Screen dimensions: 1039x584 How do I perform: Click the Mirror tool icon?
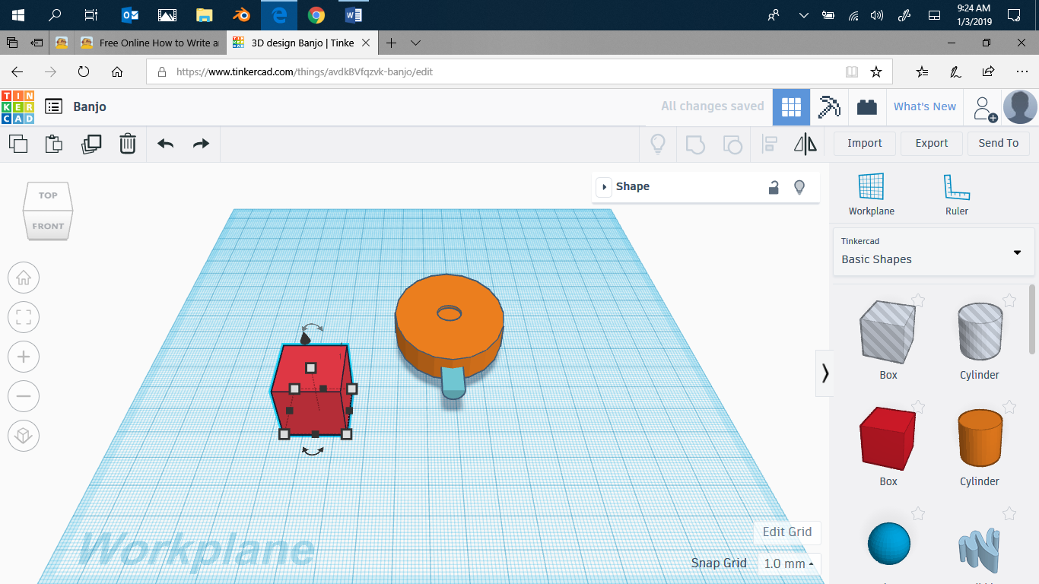tap(805, 144)
